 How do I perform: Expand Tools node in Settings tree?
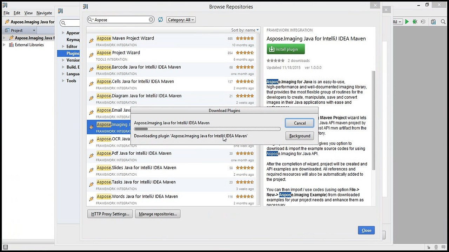click(63, 81)
